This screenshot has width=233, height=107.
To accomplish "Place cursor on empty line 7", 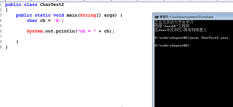I will click(x=59, y=37).
